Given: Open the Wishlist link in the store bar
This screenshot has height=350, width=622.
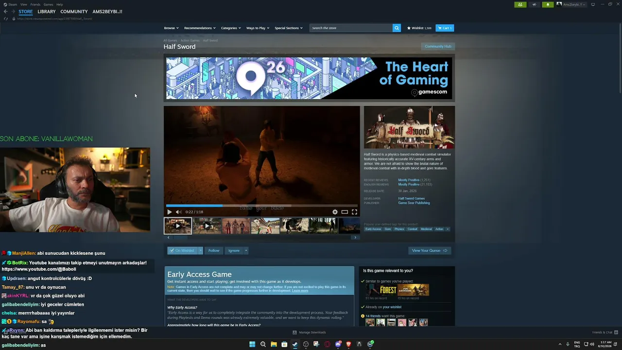Looking at the screenshot, I should (419, 28).
